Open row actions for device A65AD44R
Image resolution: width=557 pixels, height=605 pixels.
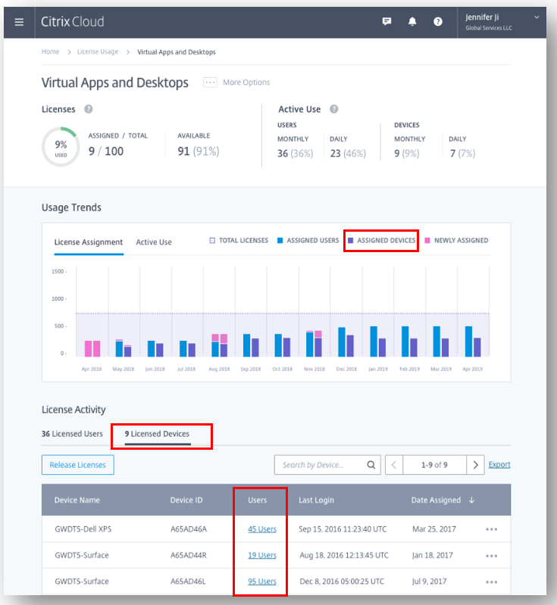click(491, 556)
